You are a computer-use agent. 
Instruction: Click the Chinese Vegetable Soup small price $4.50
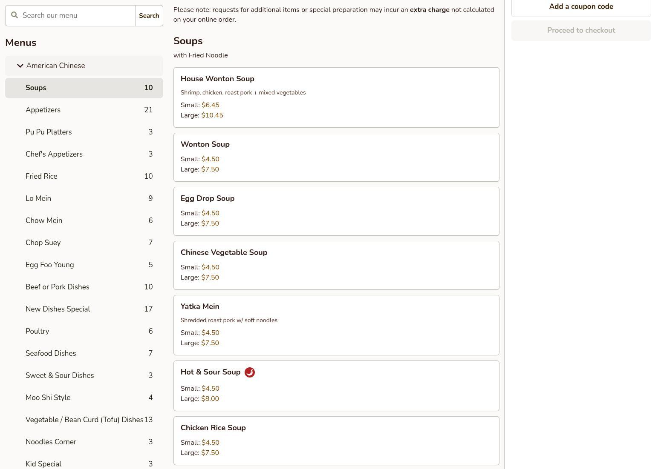(x=211, y=267)
